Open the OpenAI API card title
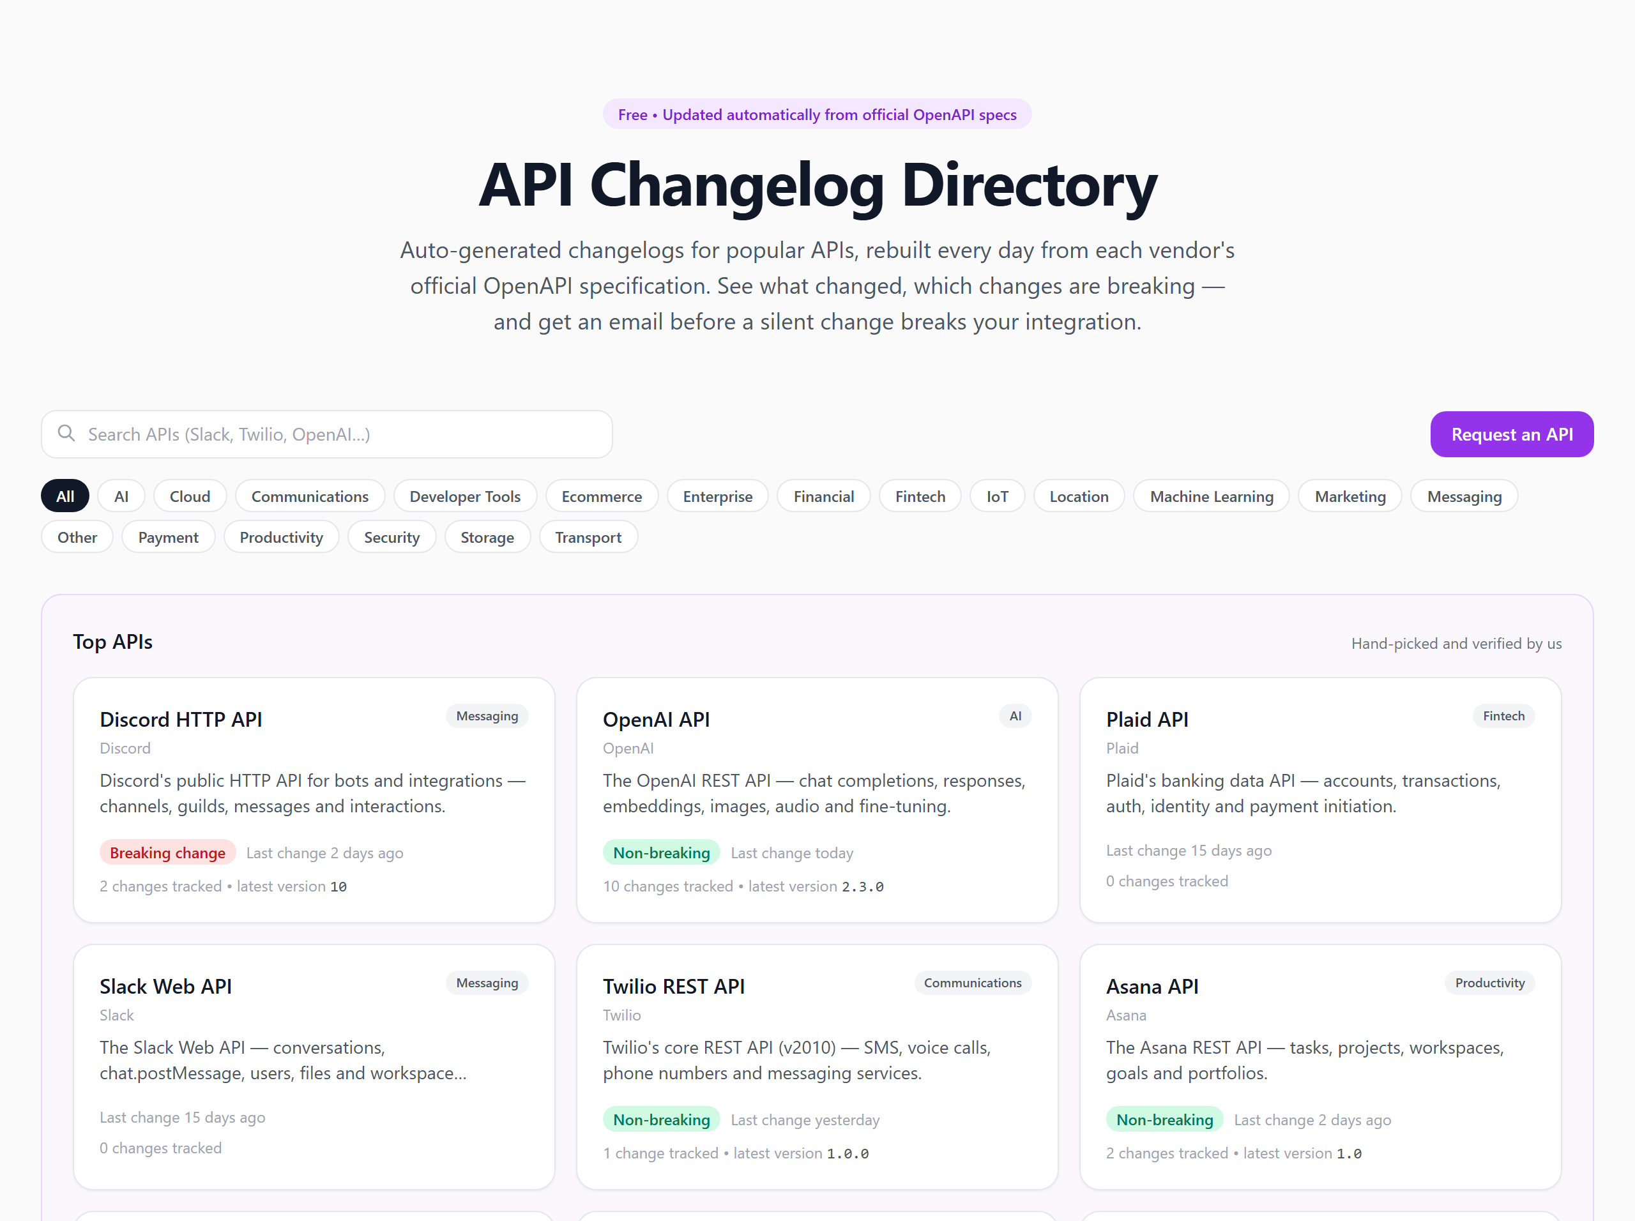Screen dimensions: 1635x1221 pyautogui.click(x=657, y=718)
